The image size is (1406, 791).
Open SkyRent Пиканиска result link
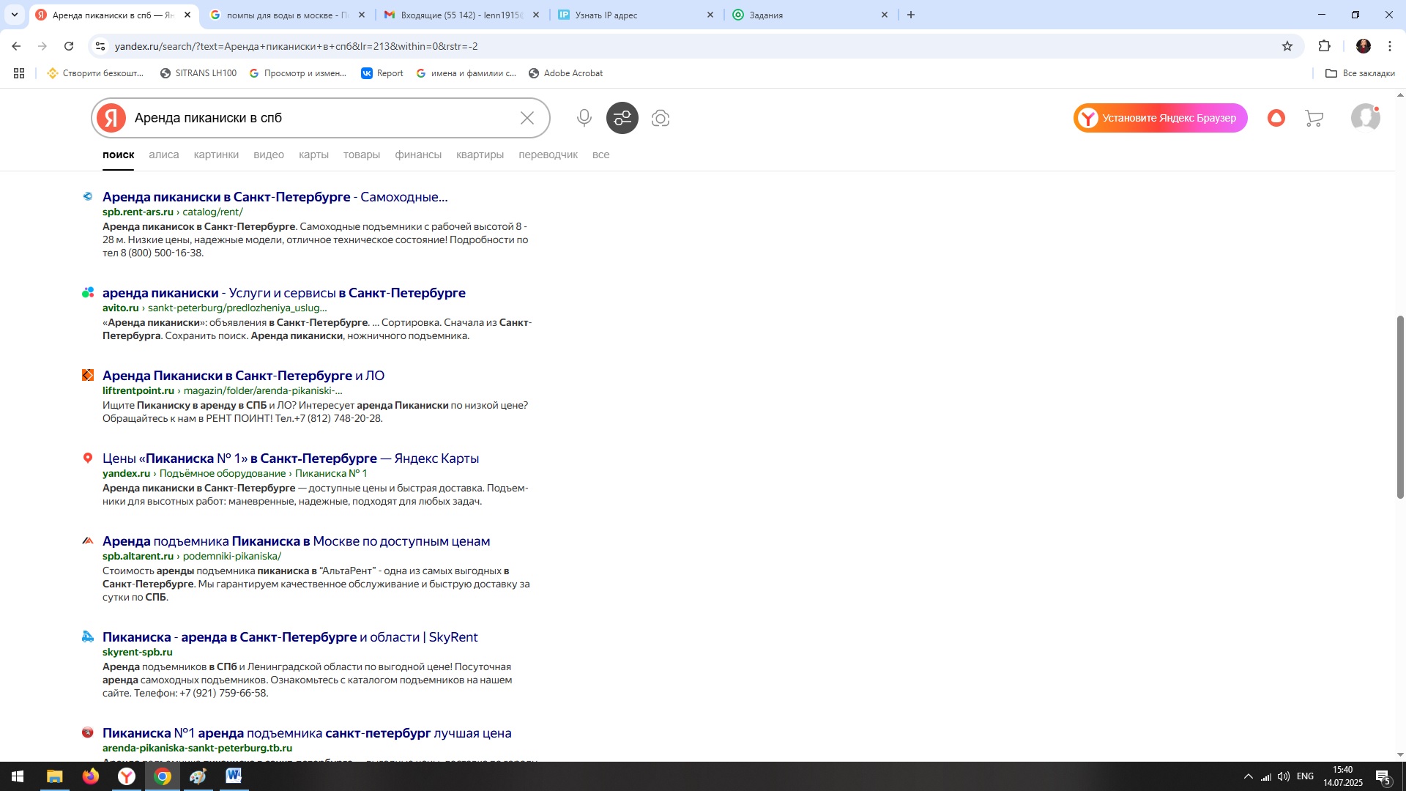[290, 637]
